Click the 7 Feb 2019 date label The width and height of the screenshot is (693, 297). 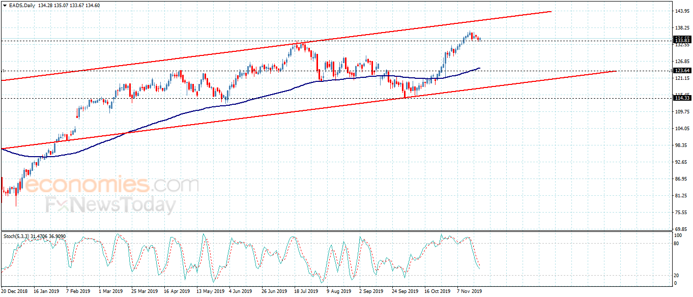point(79,292)
